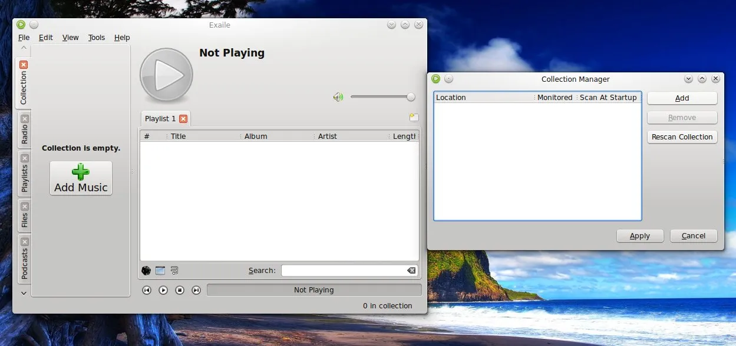Click the Rescan Collection button

682,137
